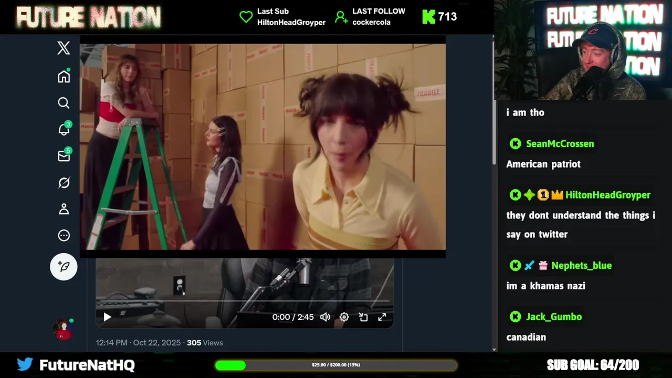Open Messages envelope with badge 5

click(64, 155)
